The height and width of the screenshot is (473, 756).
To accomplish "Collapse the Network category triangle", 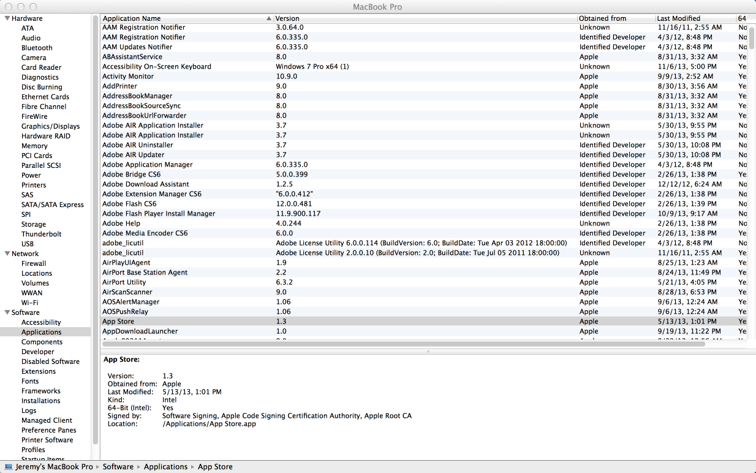I will [x=7, y=254].
